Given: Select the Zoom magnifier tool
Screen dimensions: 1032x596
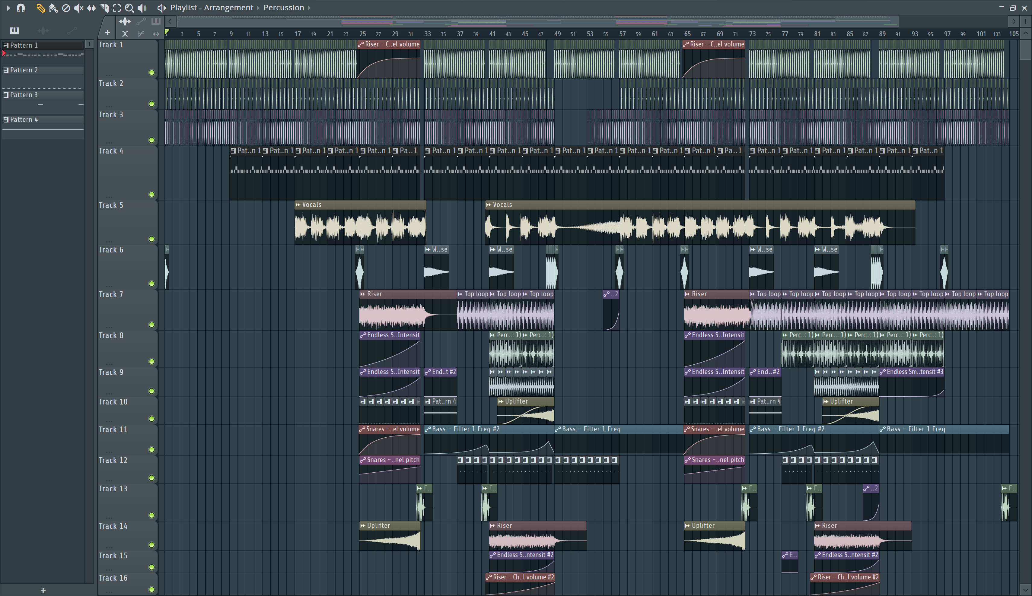Looking at the screenshot, I should pyautogui.click(x=129, y=8).
